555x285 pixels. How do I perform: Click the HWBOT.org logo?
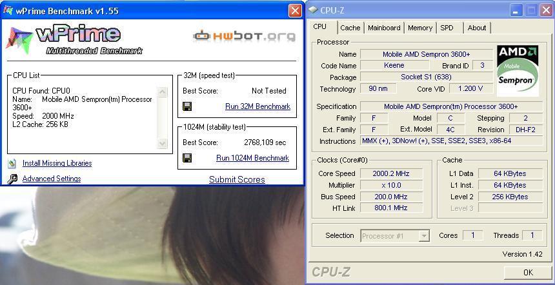pyautogui.click(x=244, y=35)
